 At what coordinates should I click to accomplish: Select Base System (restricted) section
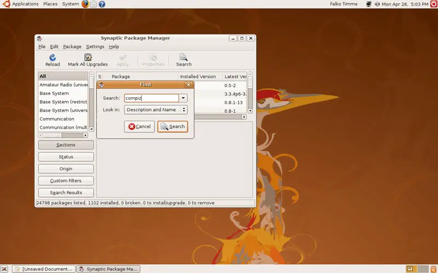coord(63,102)
